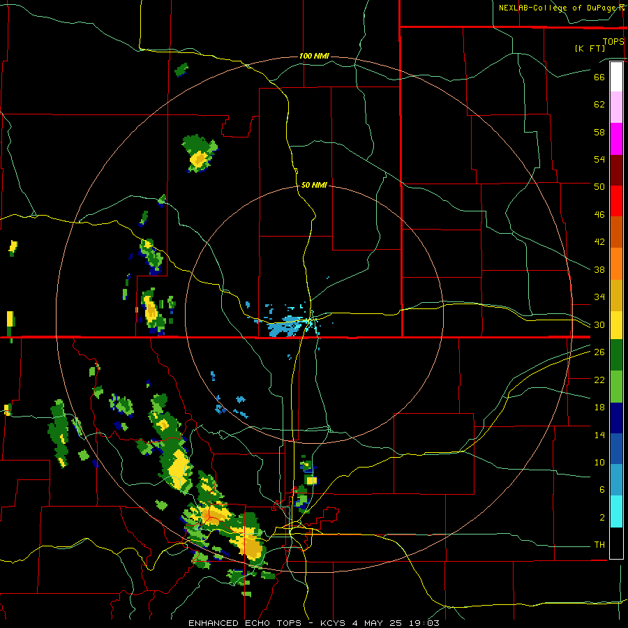Select the TH threshold legend label

(599, 545)
